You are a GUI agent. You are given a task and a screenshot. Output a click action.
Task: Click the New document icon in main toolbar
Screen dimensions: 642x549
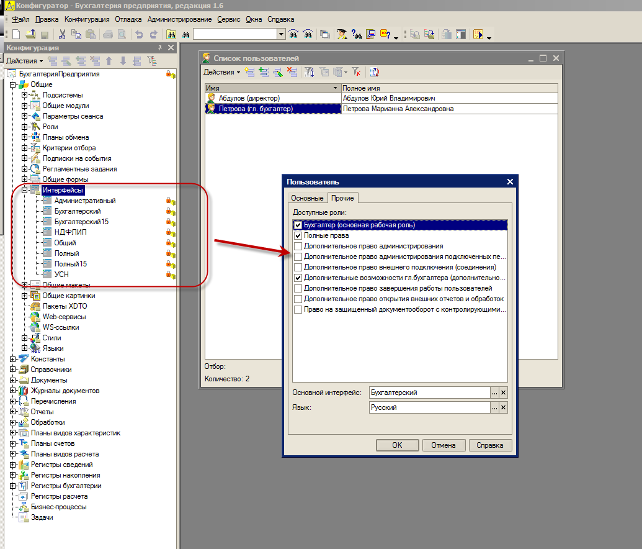pyautogui.click(x=16, y=34)
